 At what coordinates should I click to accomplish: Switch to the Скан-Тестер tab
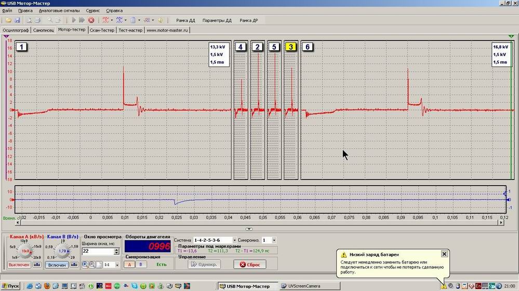tap(102, 30)
